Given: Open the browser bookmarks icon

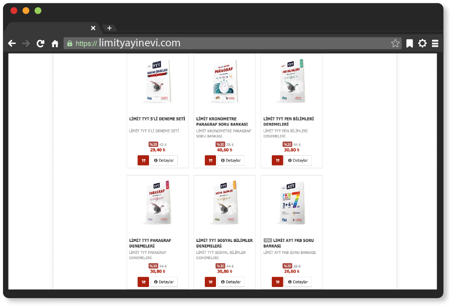Looking at the screenshot, I should [x=410, y=43].
